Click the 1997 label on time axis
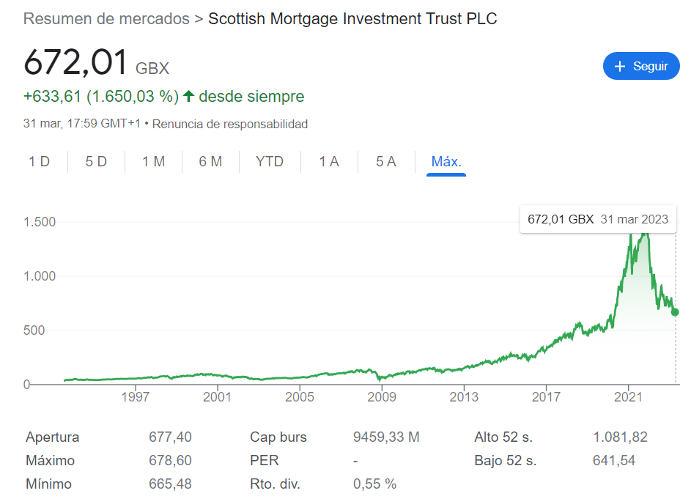Image resolution: width=691 pixels, height=496 pixels. [136, 396]
